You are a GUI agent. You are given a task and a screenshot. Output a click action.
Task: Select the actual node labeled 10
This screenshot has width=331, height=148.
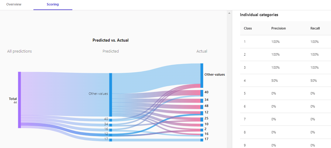click(202, 125)
